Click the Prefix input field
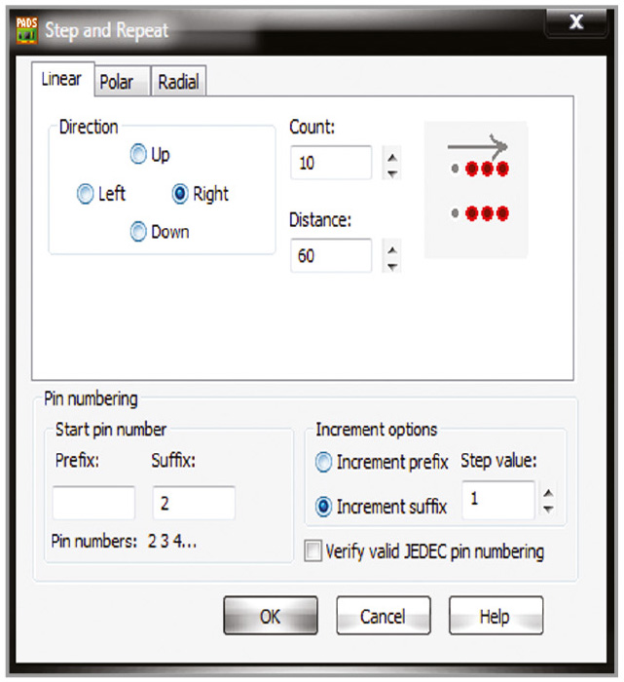Image resolution: width=624 pixels, height=682 pixels. (93, 503)
